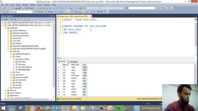Click the New Query toolbar button
198x111 pixels.
28,8
